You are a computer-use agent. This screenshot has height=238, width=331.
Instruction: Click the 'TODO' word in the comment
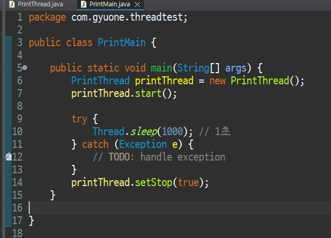[x=119, y=157]
